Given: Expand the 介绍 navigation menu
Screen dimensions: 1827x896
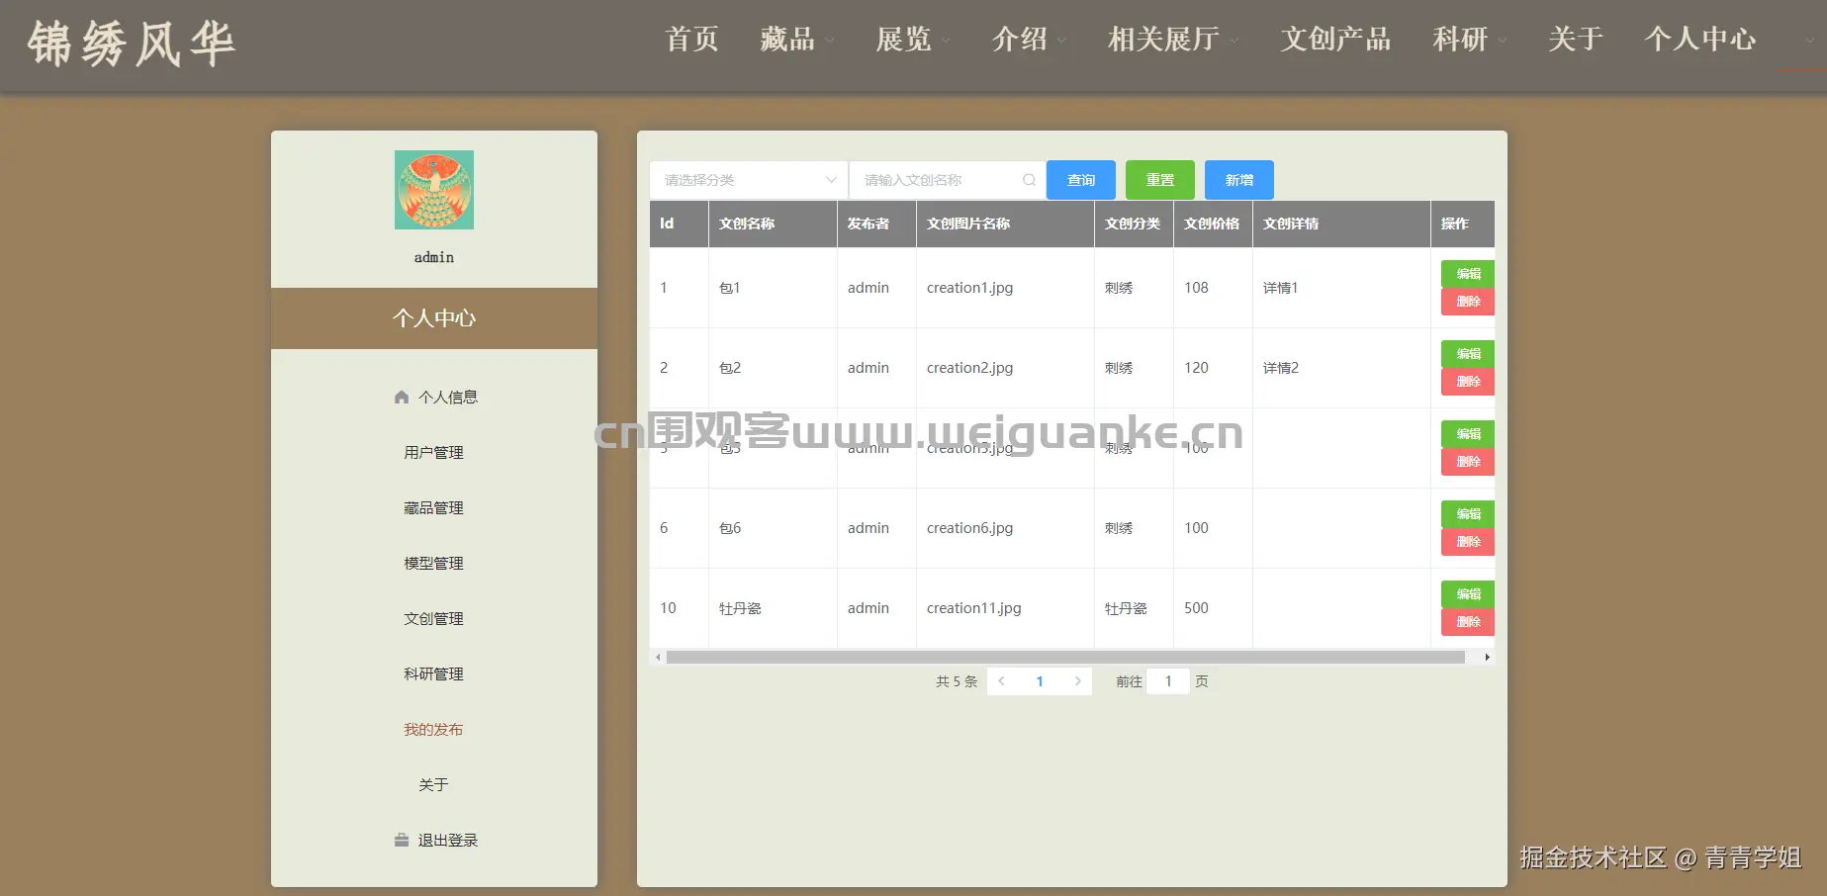Looking at the screenshot, I should point(1029,40).
